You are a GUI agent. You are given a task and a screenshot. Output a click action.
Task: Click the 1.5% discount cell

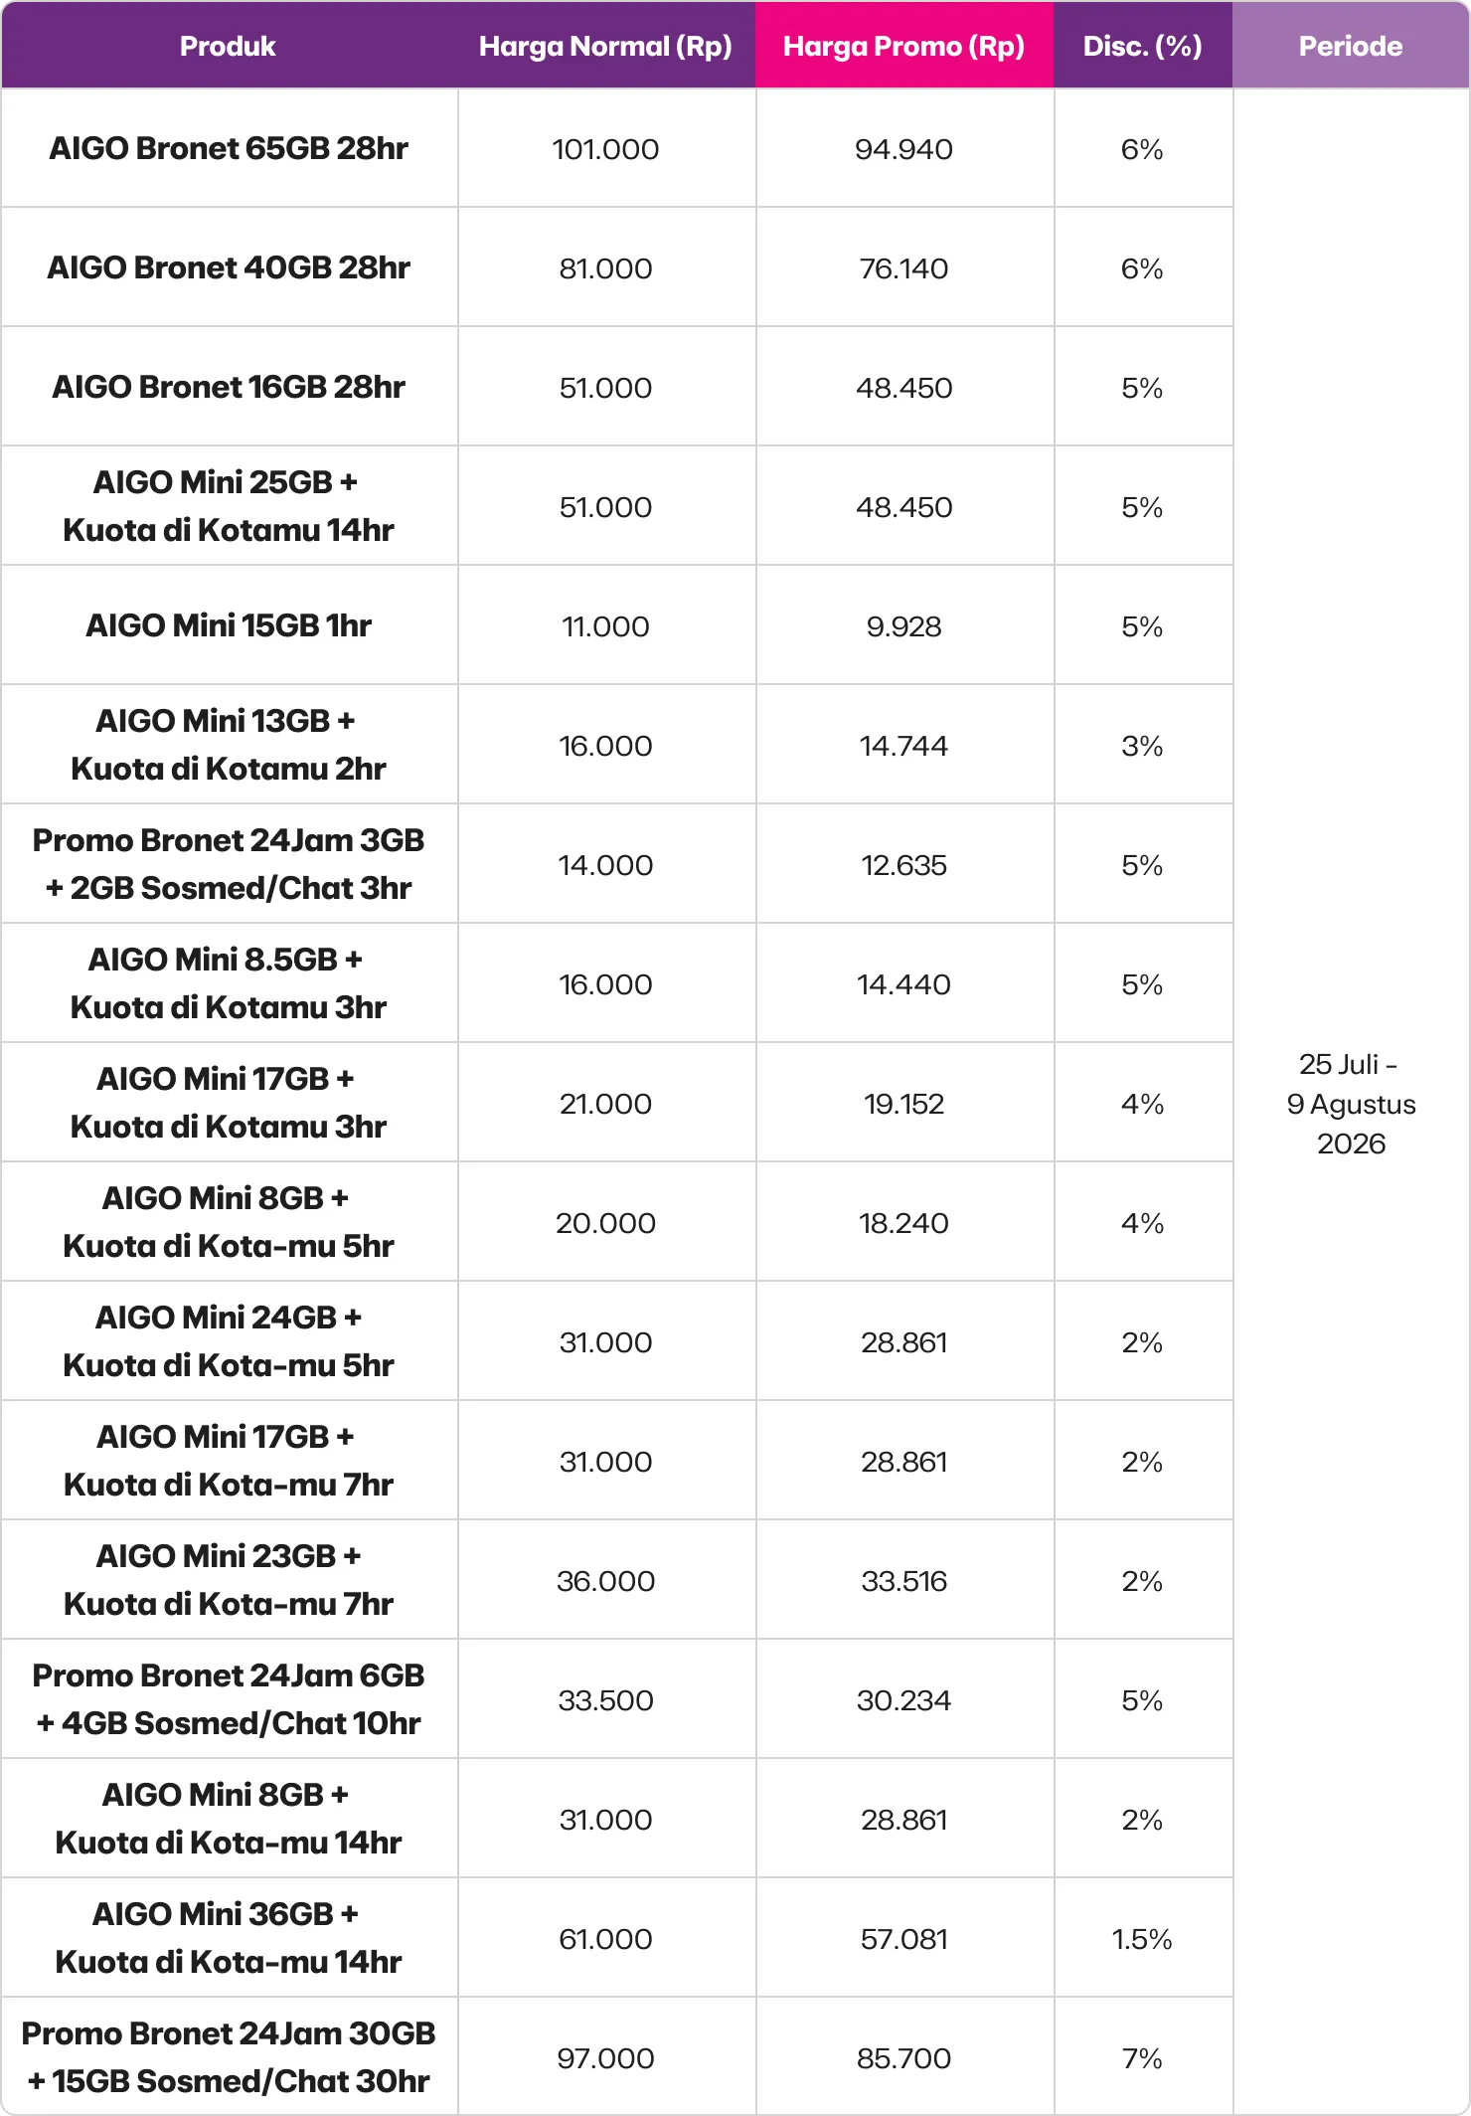(x=1142, y=1939)
